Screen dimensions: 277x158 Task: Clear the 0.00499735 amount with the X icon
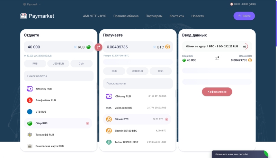pyautogui.click(x=154, y=47)
